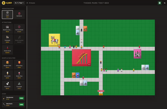
Task: Choose the Doom Drop ride
Action: point(7,49)
